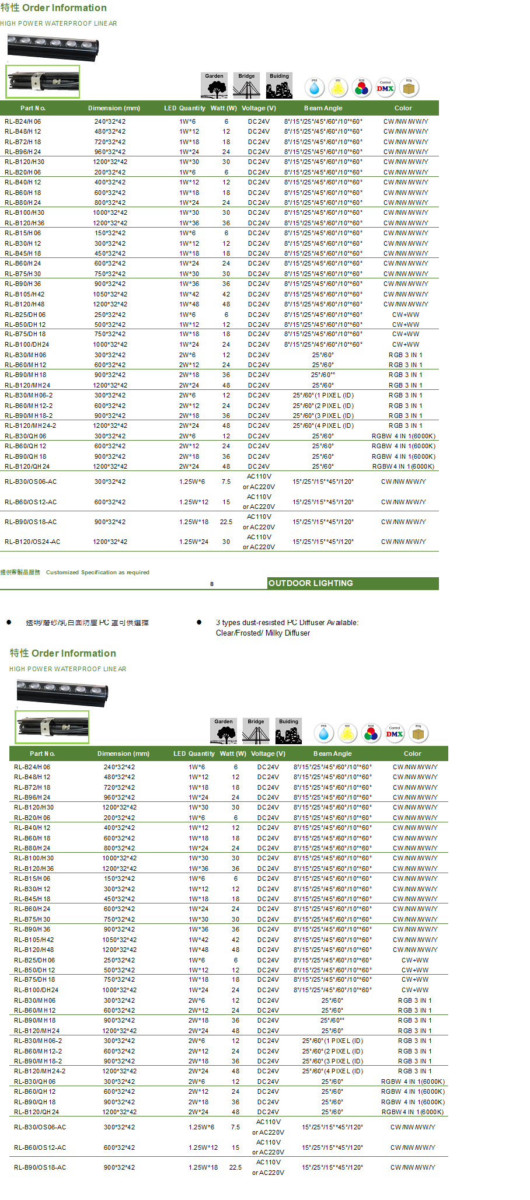530x1200 pixels.
Task: Click the yellow warm white LED icon in the second section
Action: coord(347,733)
